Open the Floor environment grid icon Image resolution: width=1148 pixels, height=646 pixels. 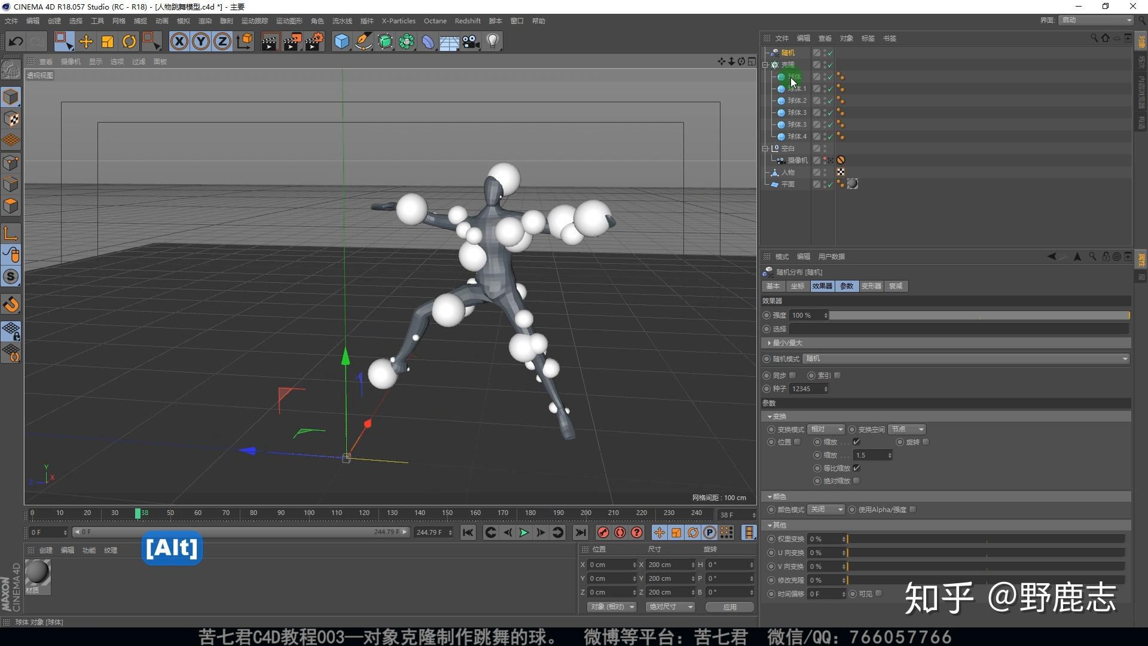[x=449, y=42]
